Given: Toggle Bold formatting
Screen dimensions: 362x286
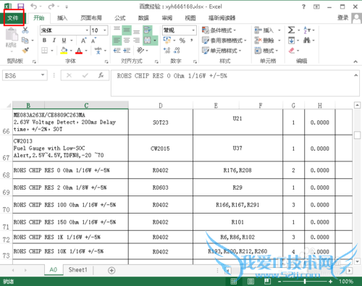Looking at the screenshot, I should [x=44, y=41].
